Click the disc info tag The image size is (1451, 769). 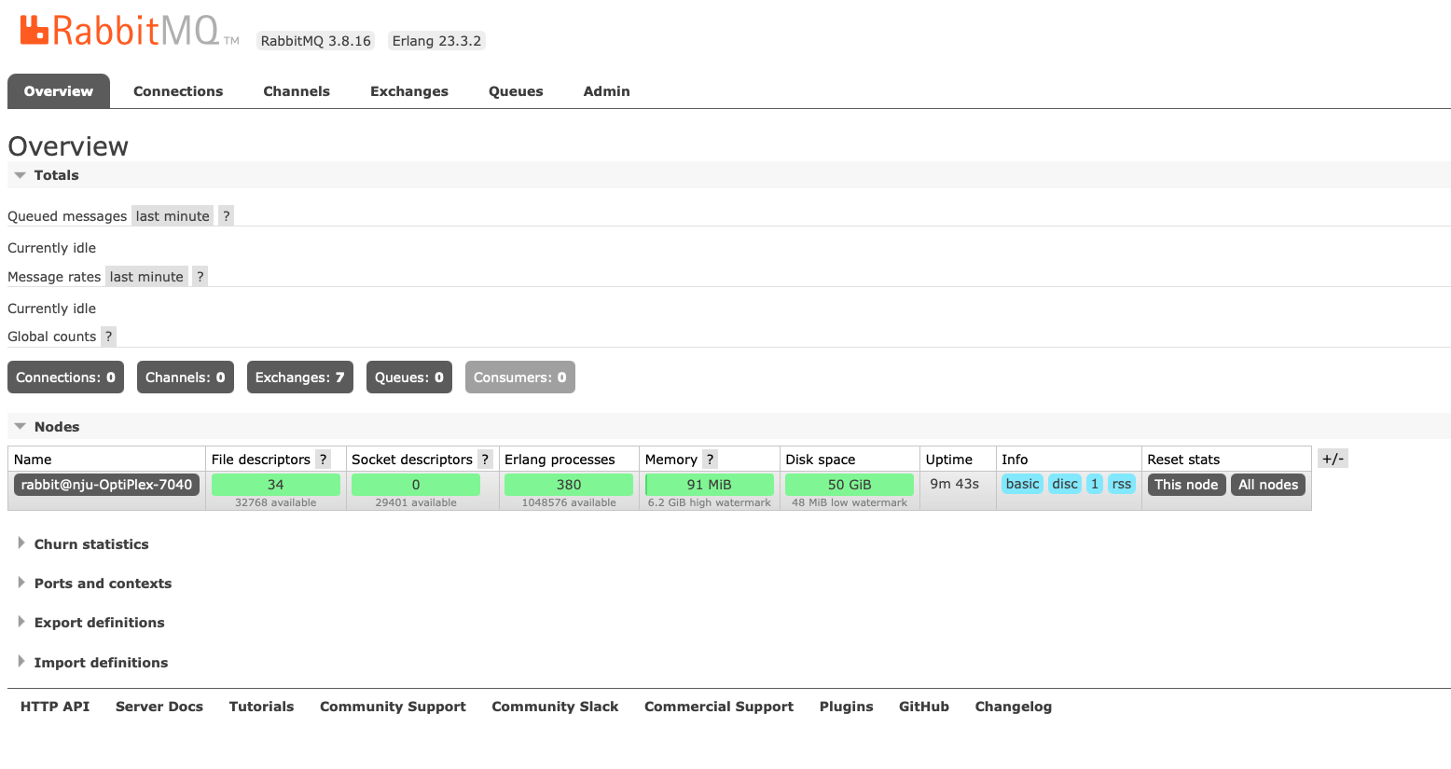[x=1065, y=484]
